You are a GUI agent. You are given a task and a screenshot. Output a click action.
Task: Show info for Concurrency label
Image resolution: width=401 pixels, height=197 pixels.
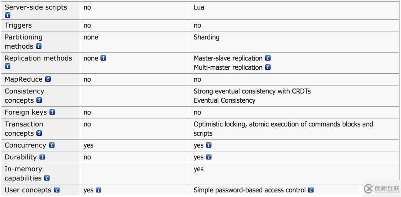(x=51, y=145)
